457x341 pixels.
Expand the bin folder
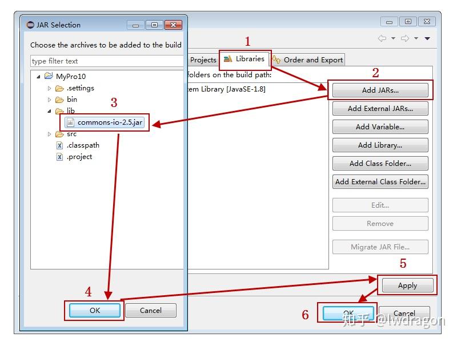coord(49,100)
